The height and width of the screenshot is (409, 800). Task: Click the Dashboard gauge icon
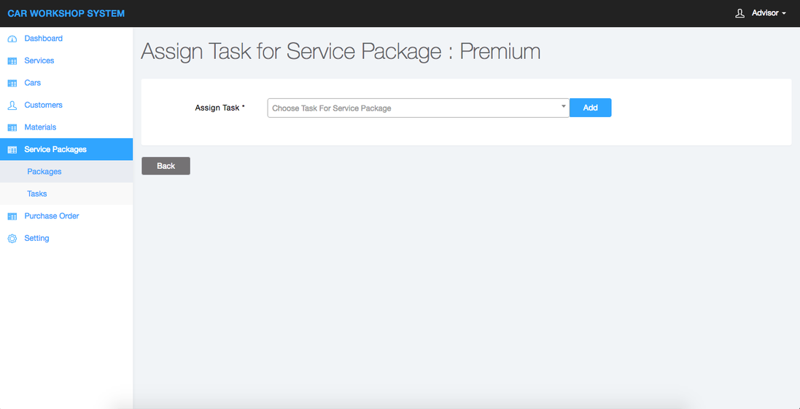click(12, 39)
